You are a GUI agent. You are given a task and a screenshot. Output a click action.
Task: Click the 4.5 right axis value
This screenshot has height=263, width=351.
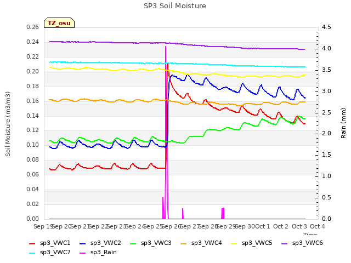click(326, 27)
